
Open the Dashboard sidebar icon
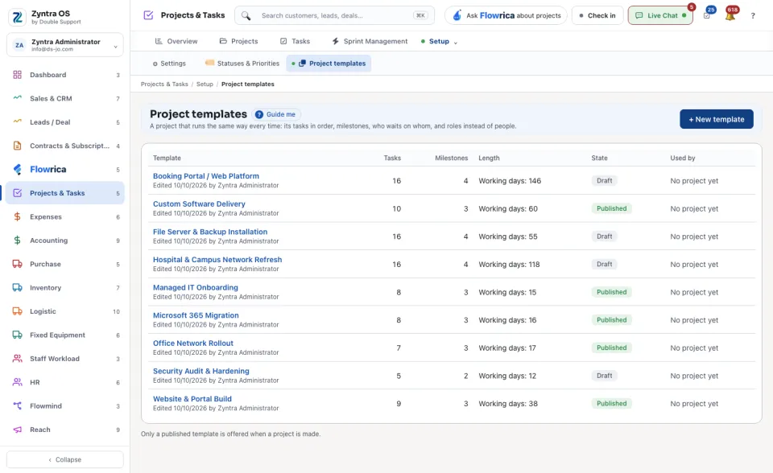[17, 75]
